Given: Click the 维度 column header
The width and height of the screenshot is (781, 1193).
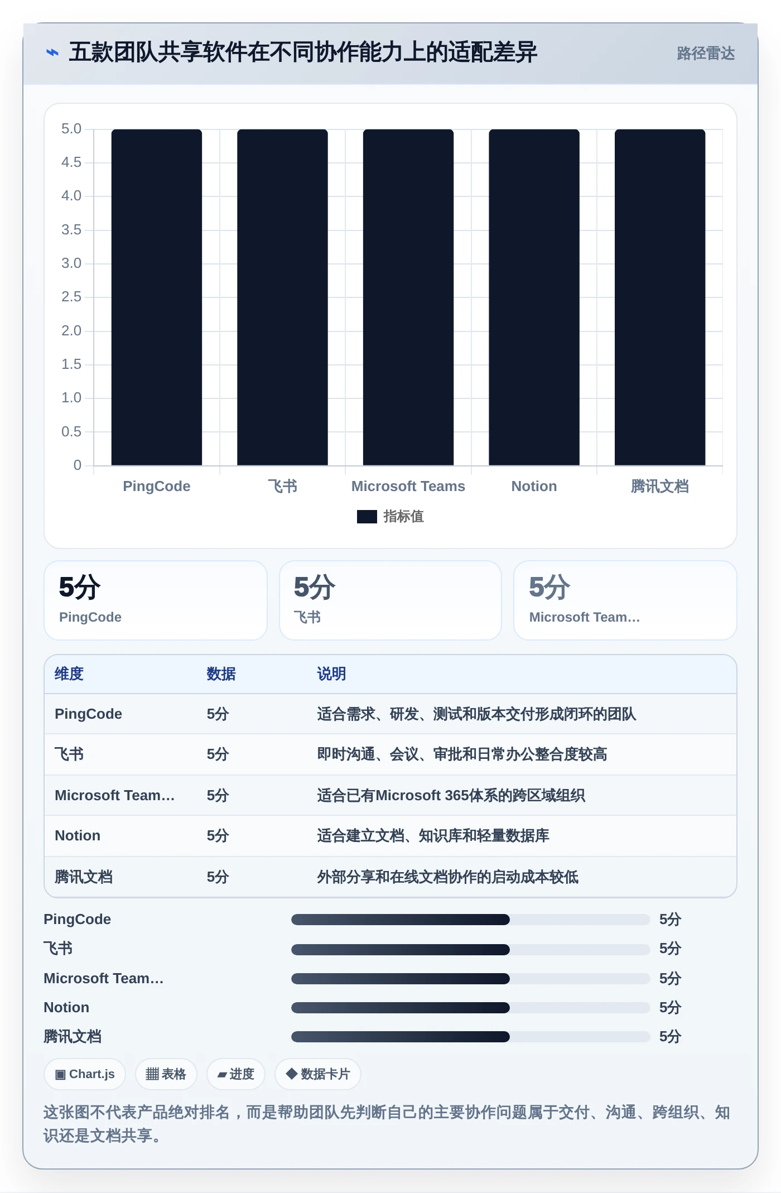Looking at the screenshot, I should pos(69,674).
